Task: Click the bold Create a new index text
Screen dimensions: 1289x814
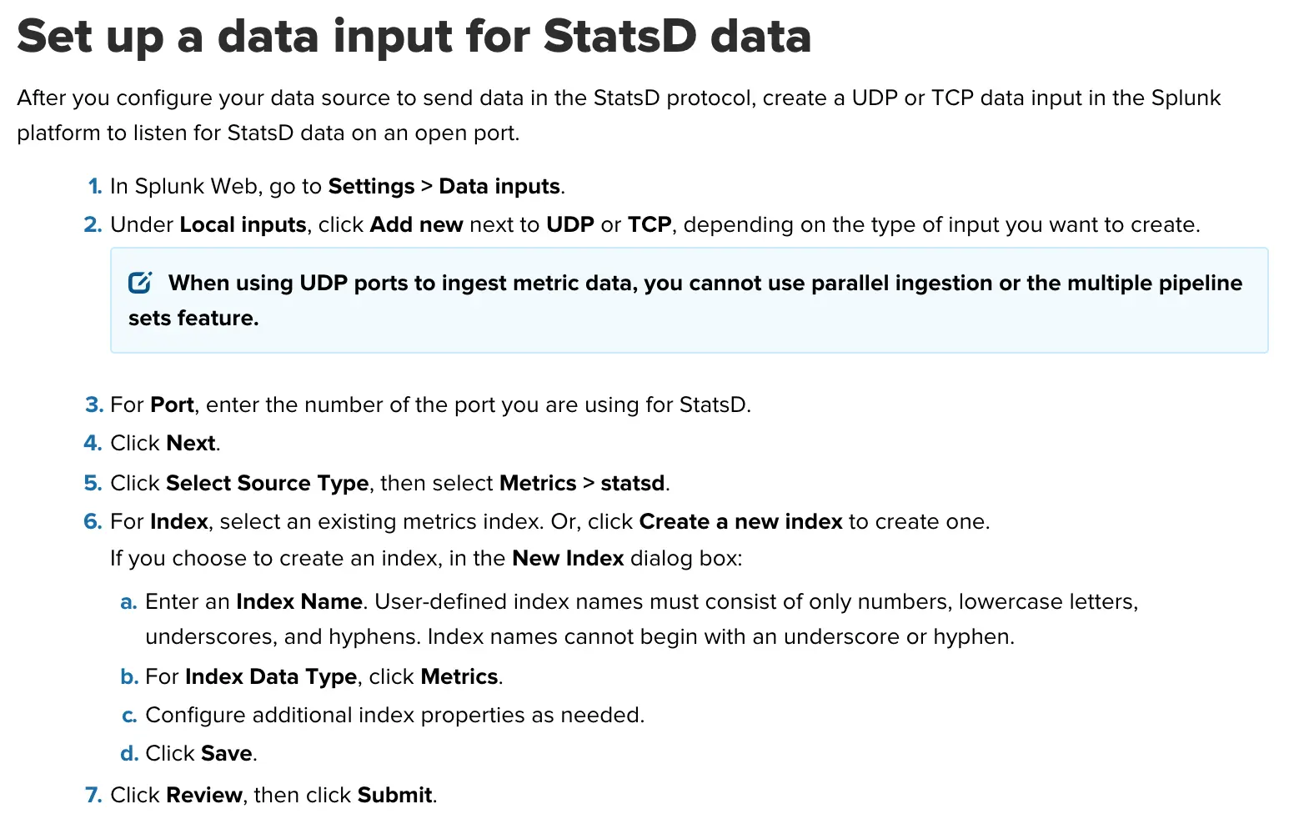Action: (x=740, y=521)
